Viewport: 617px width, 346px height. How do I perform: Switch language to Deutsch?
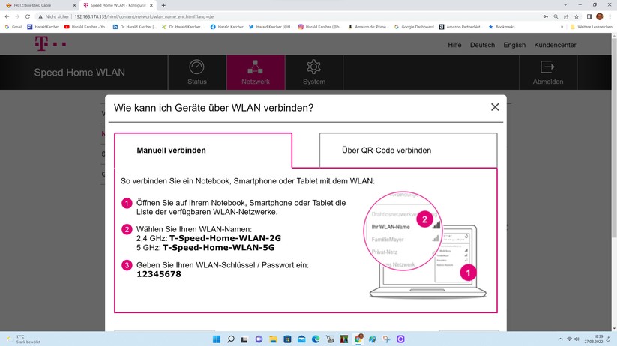pyautogui.click(x=482, y=45)
